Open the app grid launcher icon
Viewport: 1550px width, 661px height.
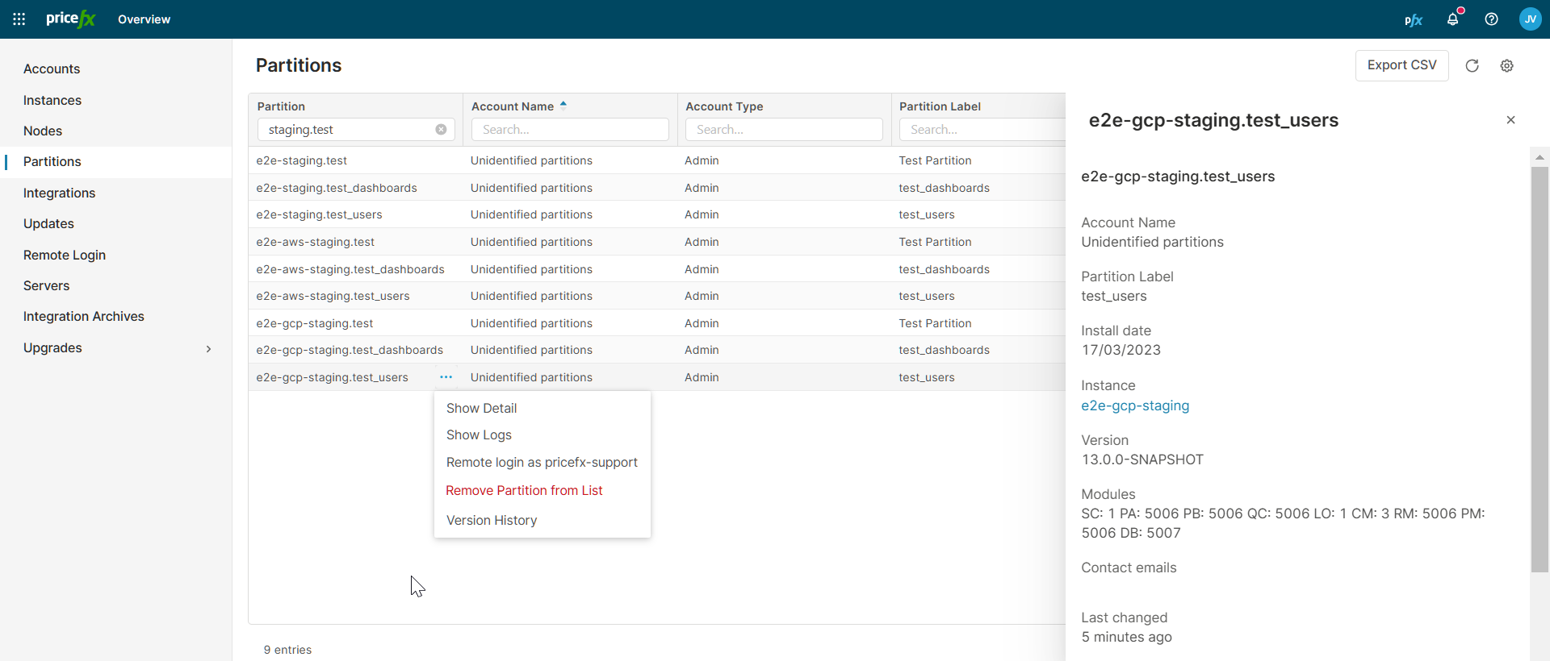pyautogui.click(x=19, y=19)
